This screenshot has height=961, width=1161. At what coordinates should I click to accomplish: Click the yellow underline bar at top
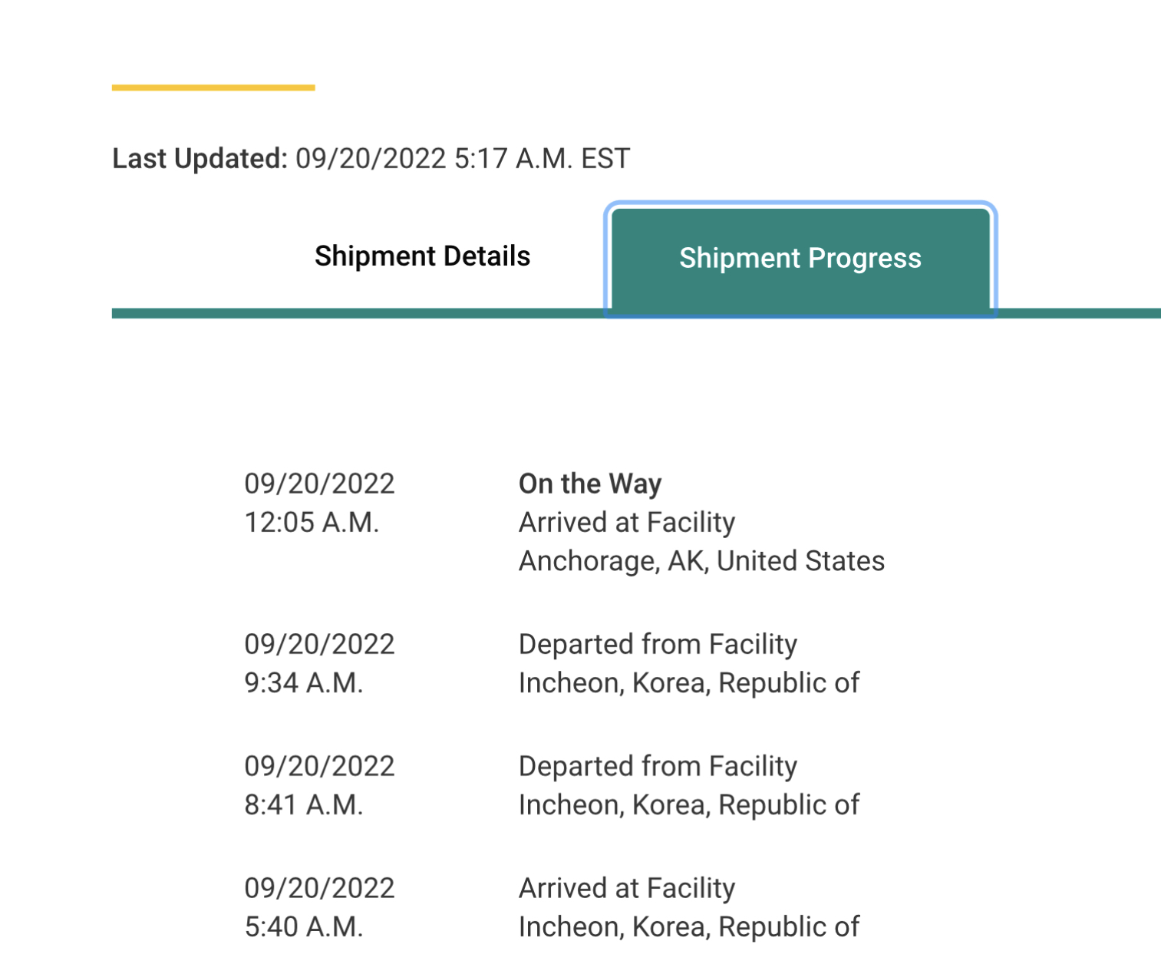coord(213,88)
